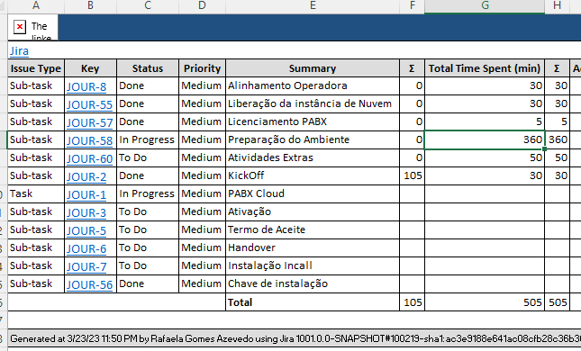Image resolution: width=581 pixels, height=351 pixels.
Task: Open the Jira hyperlink above the table
Action: [19, 50]
